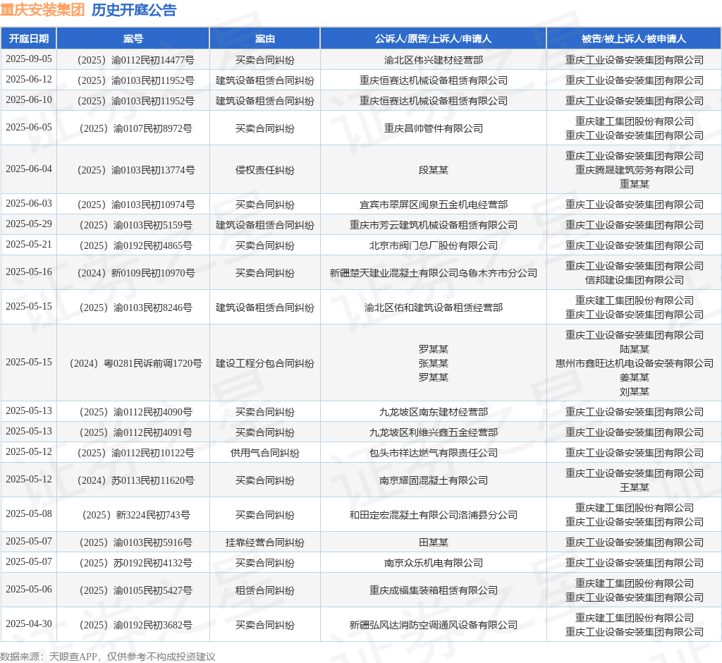Click case number 渝0192民初3682号
722x663 pixels.
(x=153, y=625)
